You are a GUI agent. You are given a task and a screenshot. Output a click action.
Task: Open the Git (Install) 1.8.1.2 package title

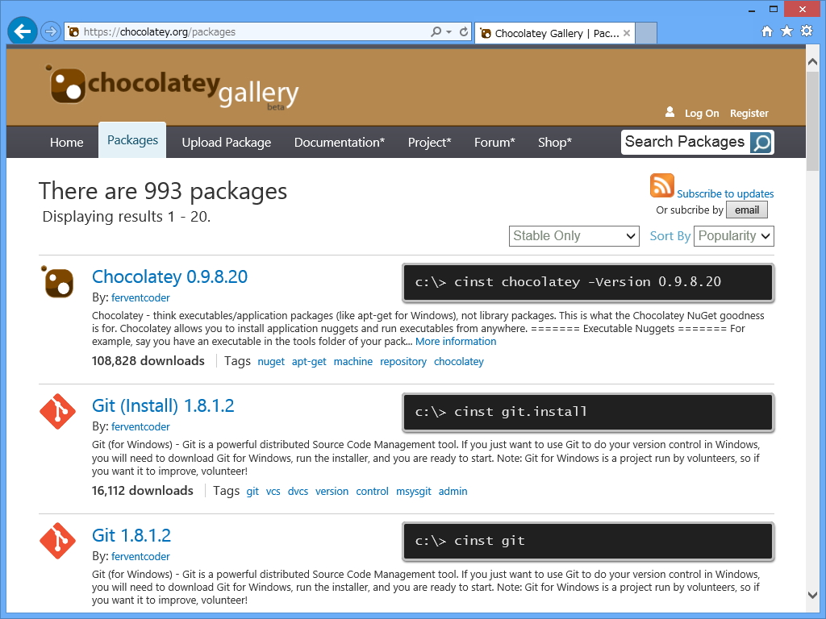[x=163, y=406]
